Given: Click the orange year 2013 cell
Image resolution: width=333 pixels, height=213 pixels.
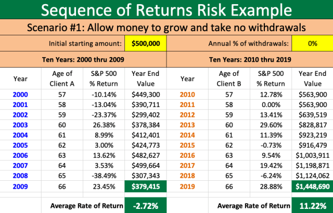Looking at the screenshot, I should [x=187, y=125].
